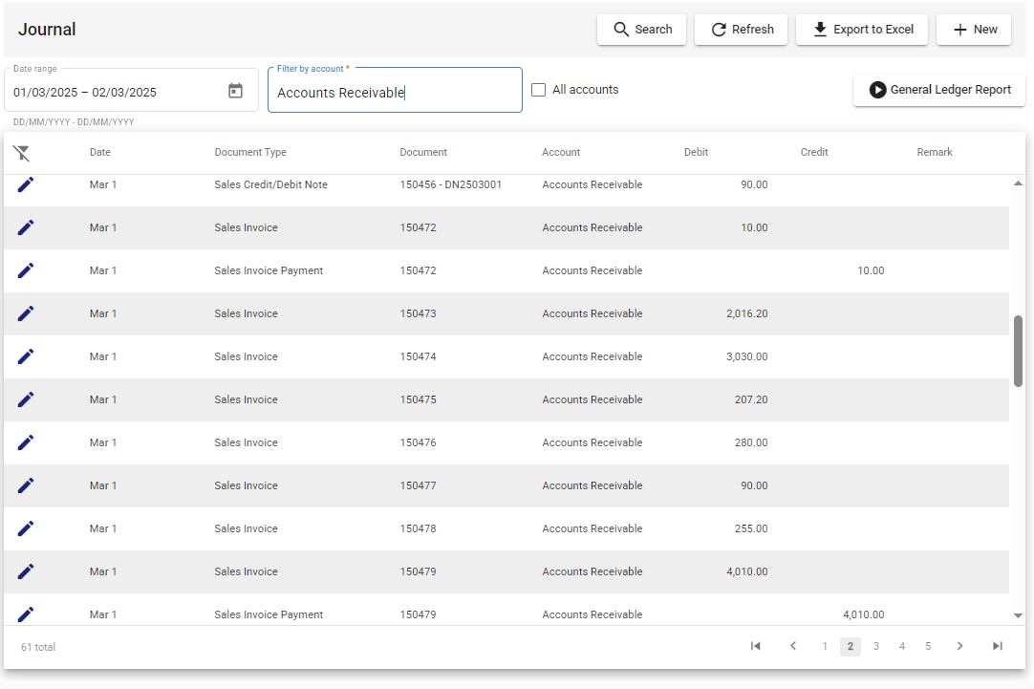This screenshot has width=1034, height=689.
Task: Open the date range calendar picker
Action: point(235,91)
